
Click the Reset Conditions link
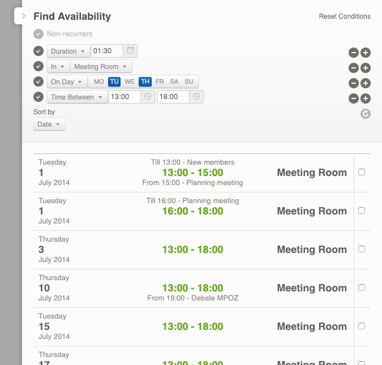tap(345, 16)
